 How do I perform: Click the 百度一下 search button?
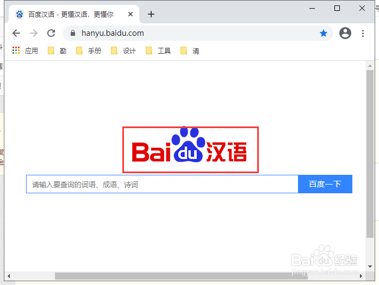click(x=325, y=184)
